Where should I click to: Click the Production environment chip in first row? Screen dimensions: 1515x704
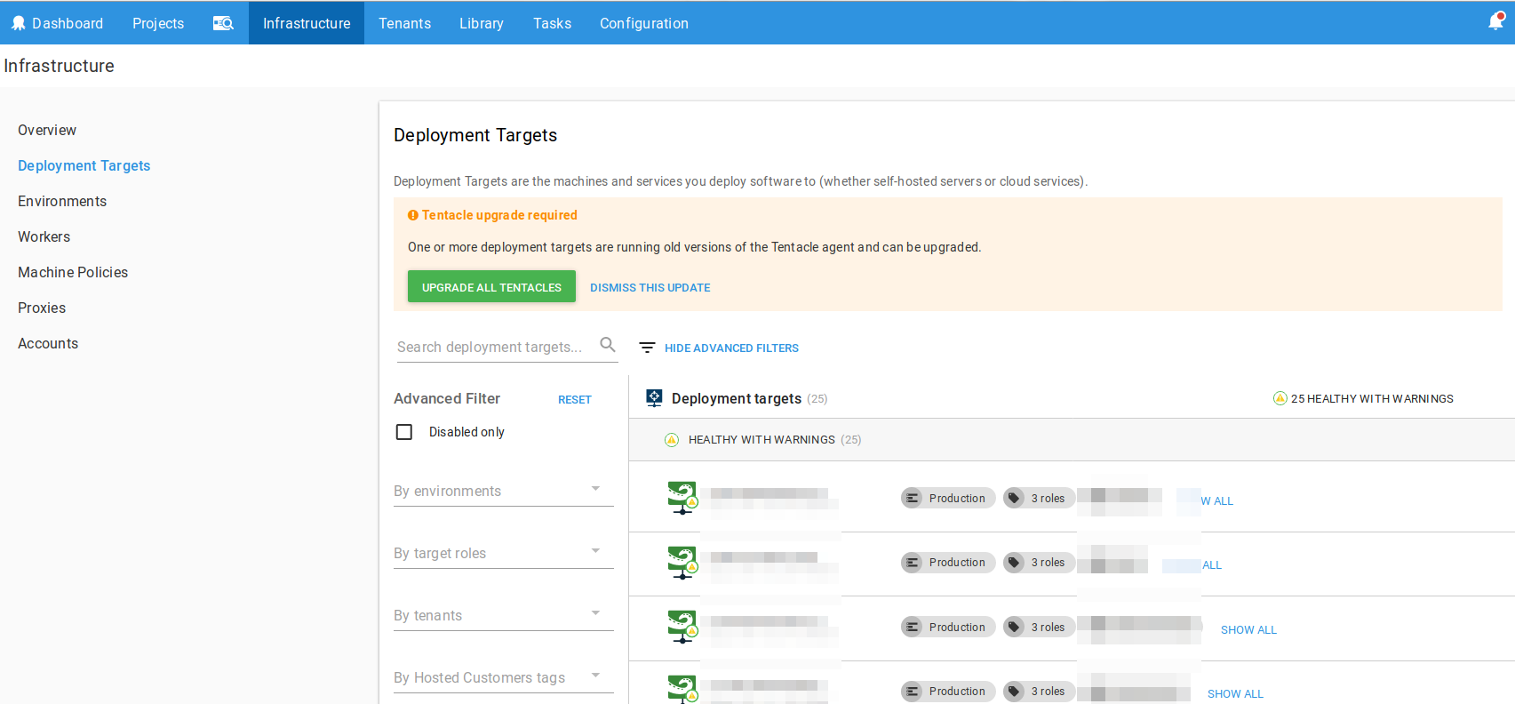coord(948,499)
